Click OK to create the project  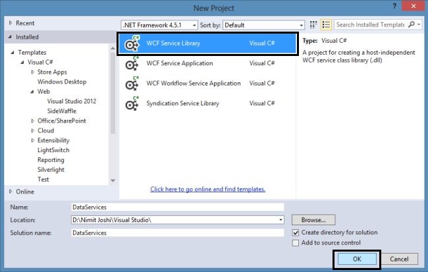pos(357,259)
